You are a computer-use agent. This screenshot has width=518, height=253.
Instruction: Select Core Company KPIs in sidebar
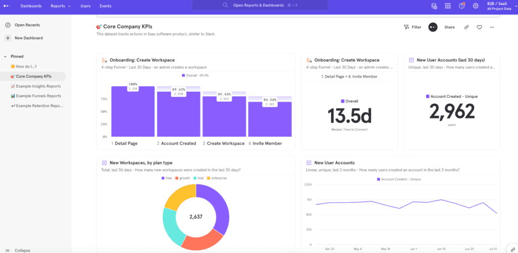pyautogui.click(x=33, y=76)
